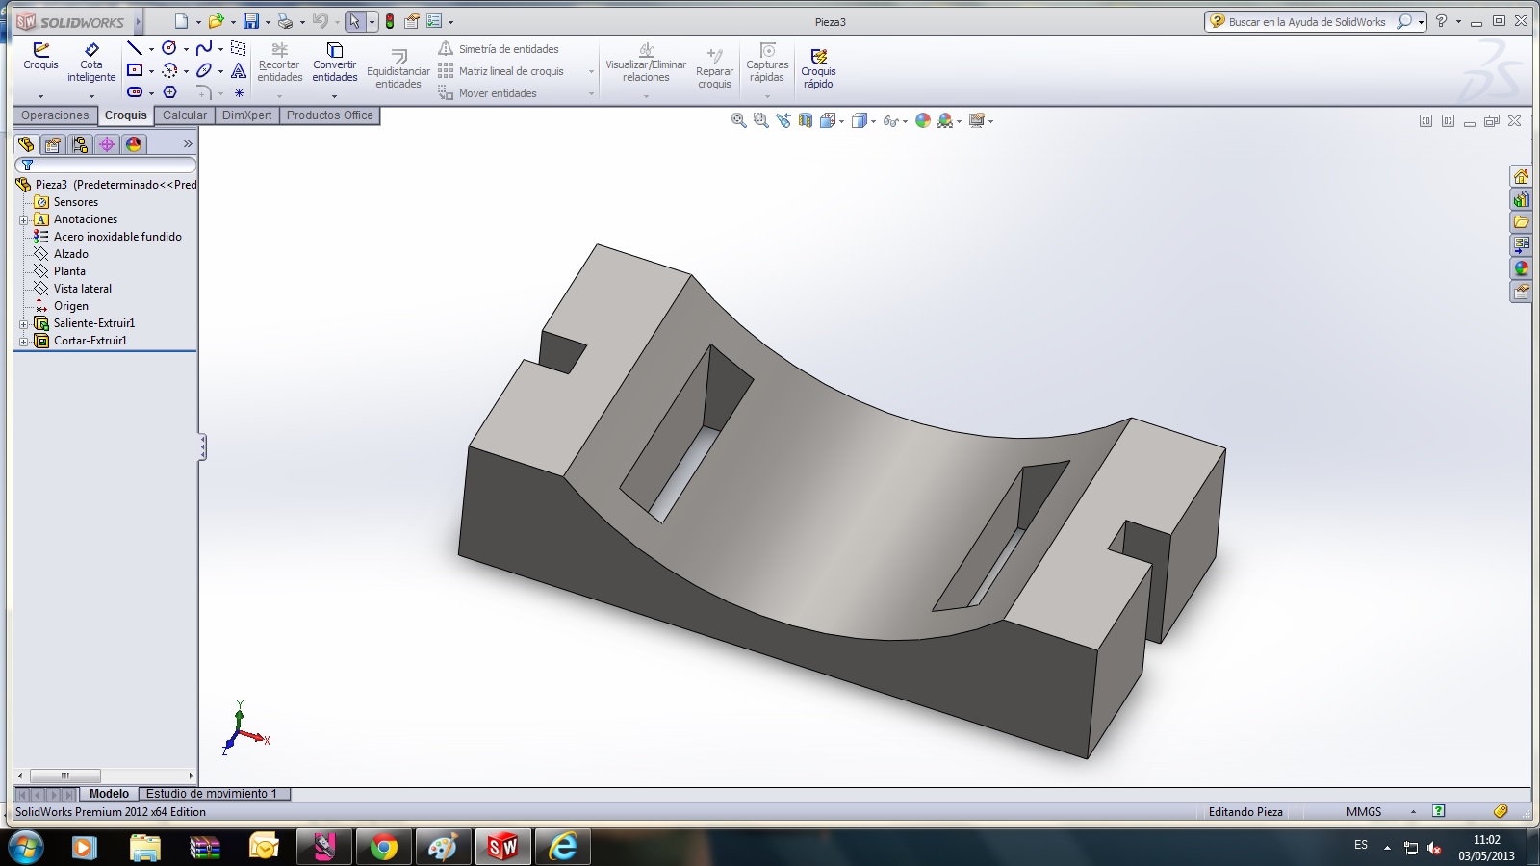Expand the Cortar-Extruir1 feature node

tap(23, 342)
